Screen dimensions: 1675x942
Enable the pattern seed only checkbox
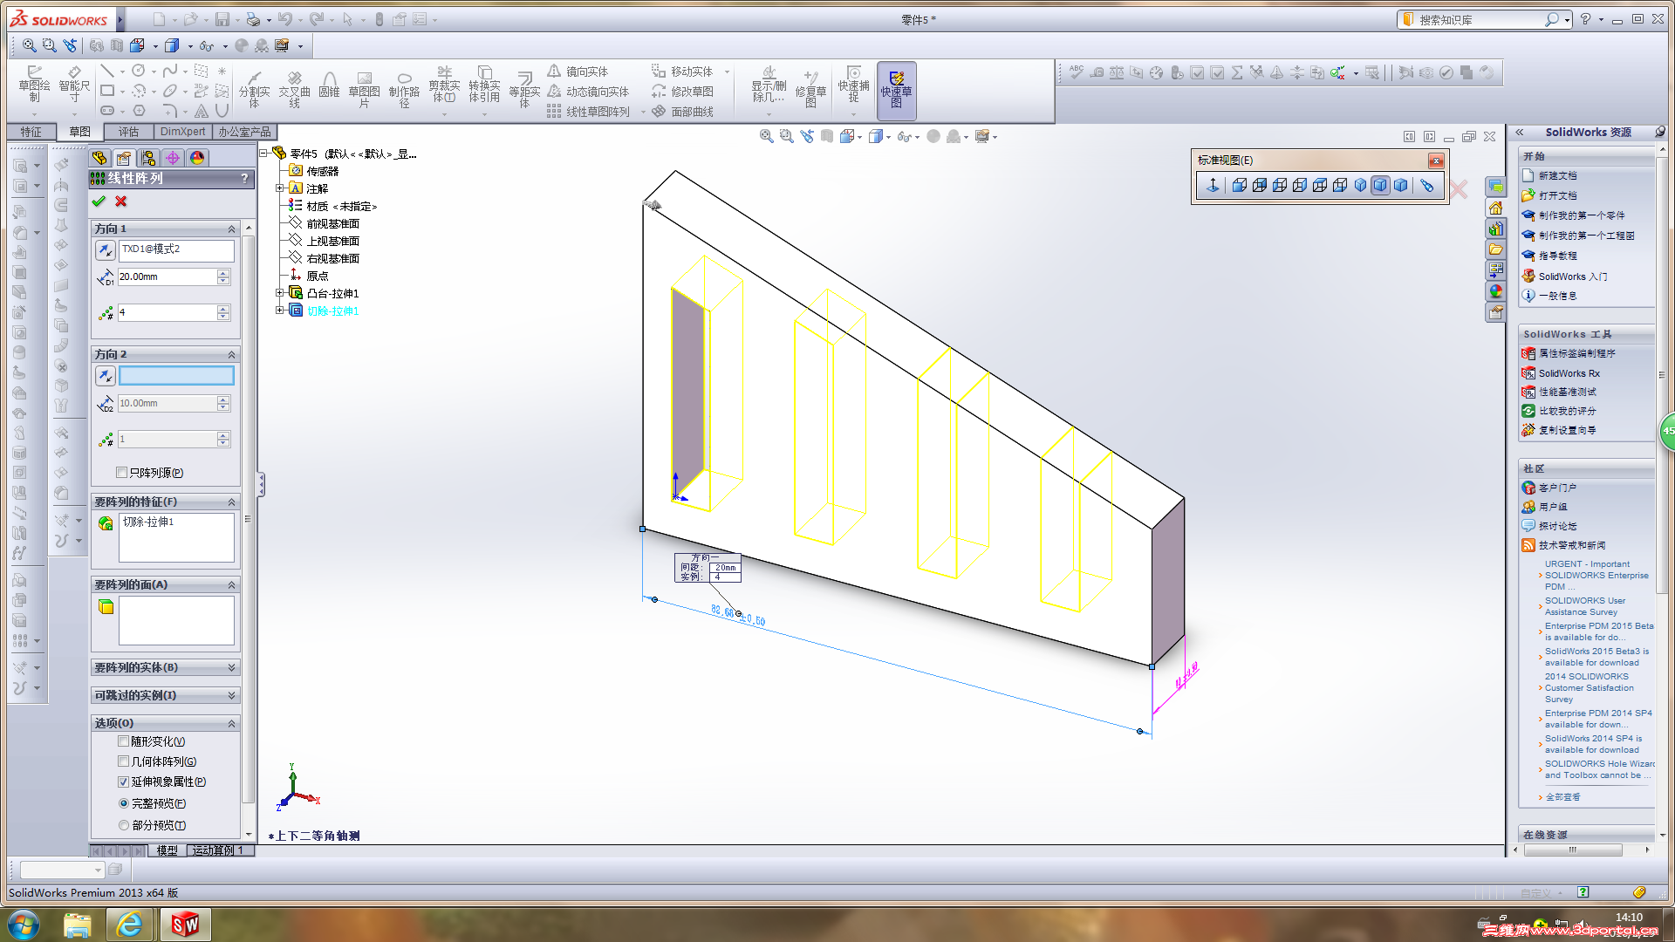(122, 473)
